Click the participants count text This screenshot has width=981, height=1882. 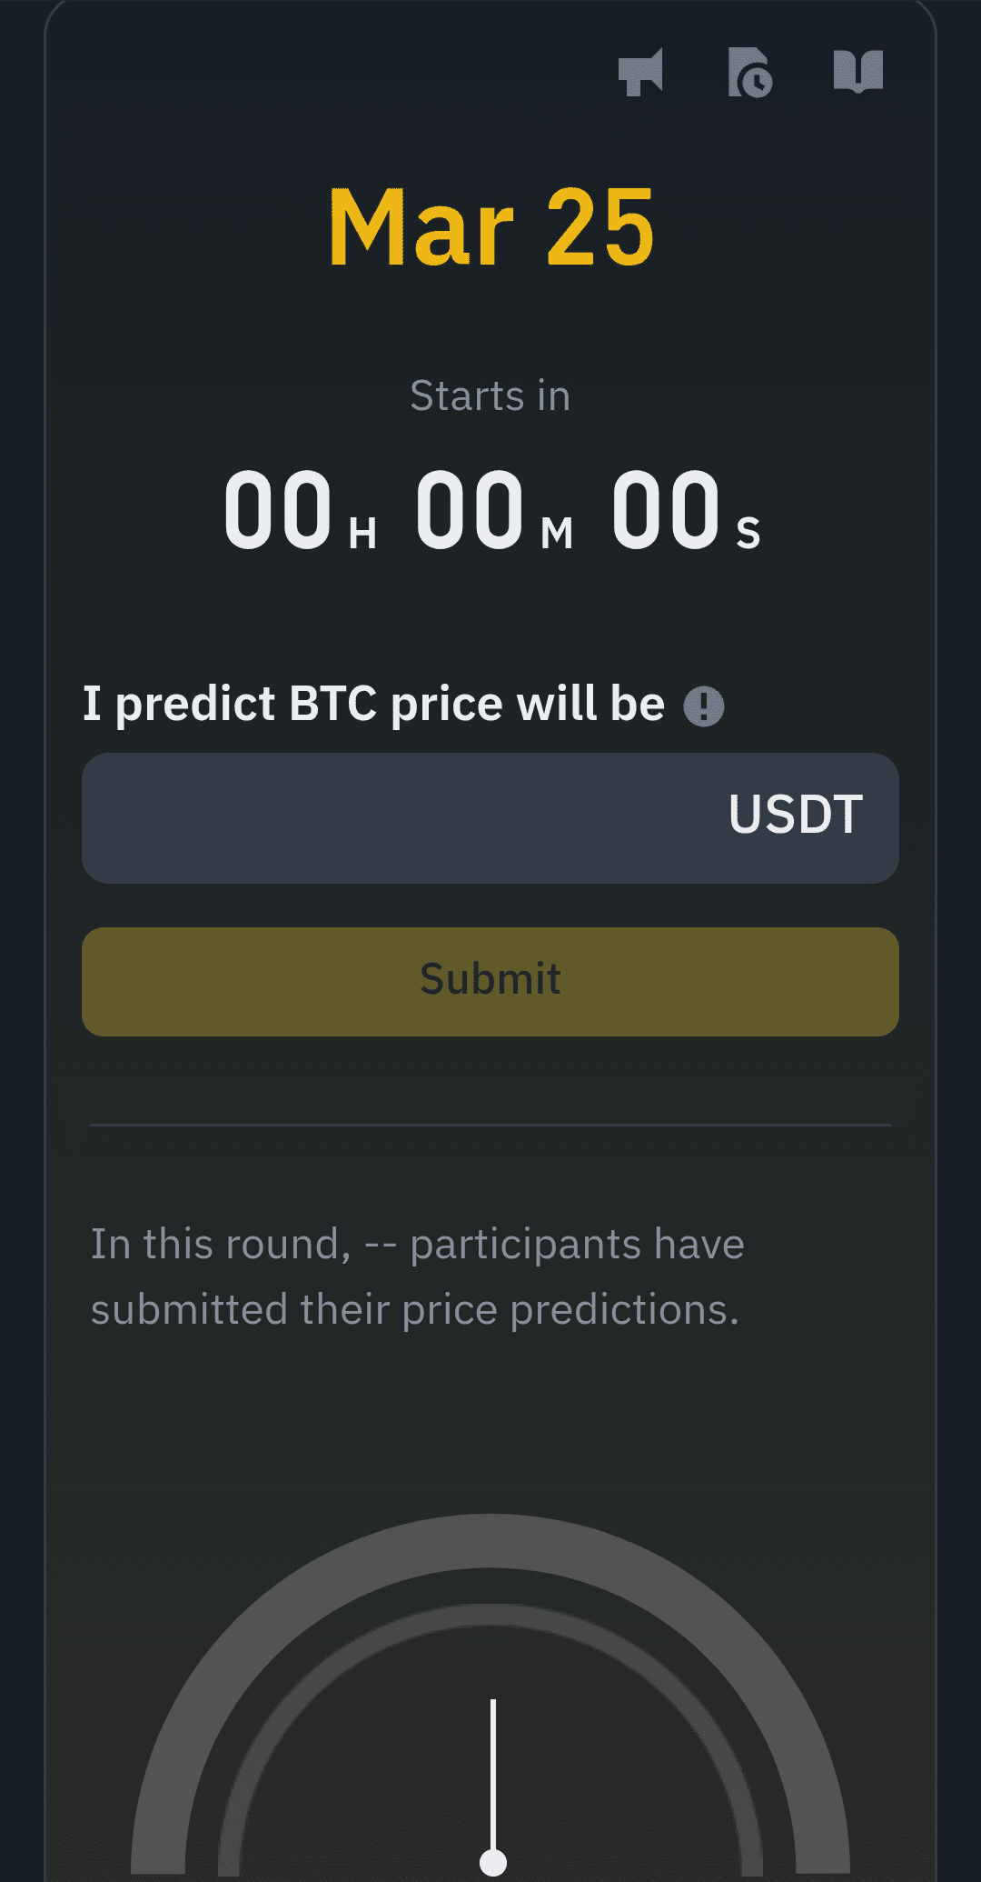tap(417, 1244)
